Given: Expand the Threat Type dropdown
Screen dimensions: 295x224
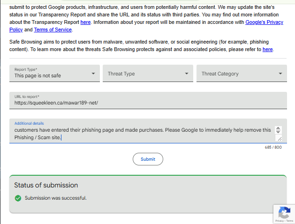Looking at the screenshot, I should coord(148,74).
